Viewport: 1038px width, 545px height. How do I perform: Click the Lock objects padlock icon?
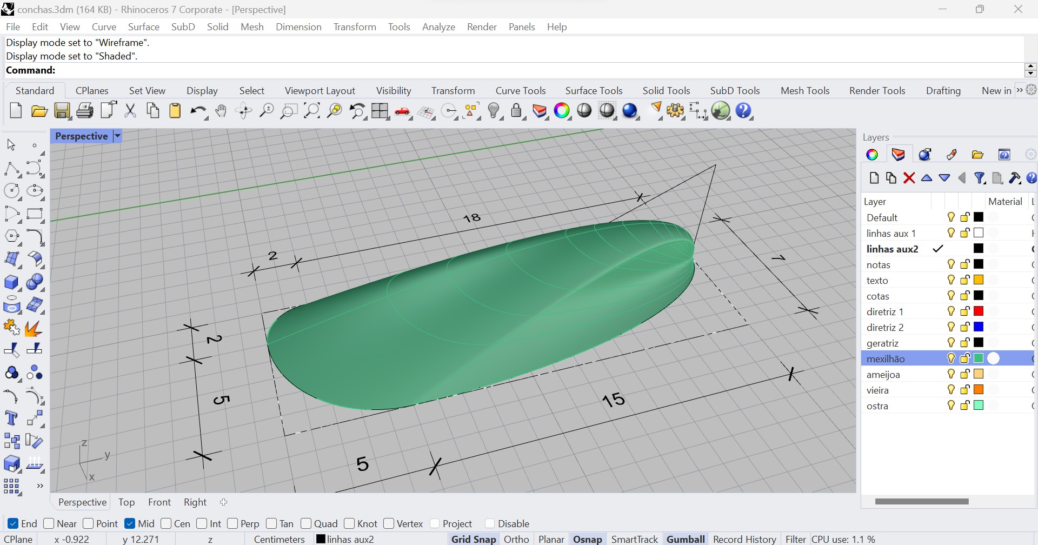click(517, 111)
